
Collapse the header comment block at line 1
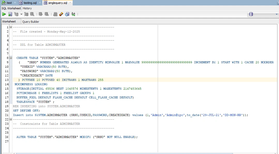click(x=11, y=27)
